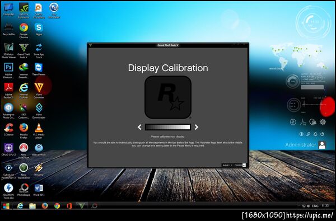
Task: Click the volume speaker tray icon
Action: tap(309, 206)
